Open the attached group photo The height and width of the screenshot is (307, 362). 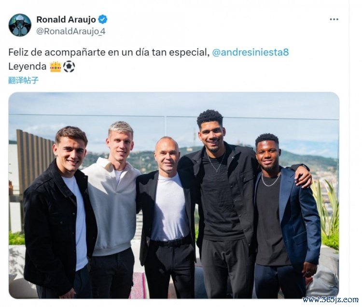(174, 195)
